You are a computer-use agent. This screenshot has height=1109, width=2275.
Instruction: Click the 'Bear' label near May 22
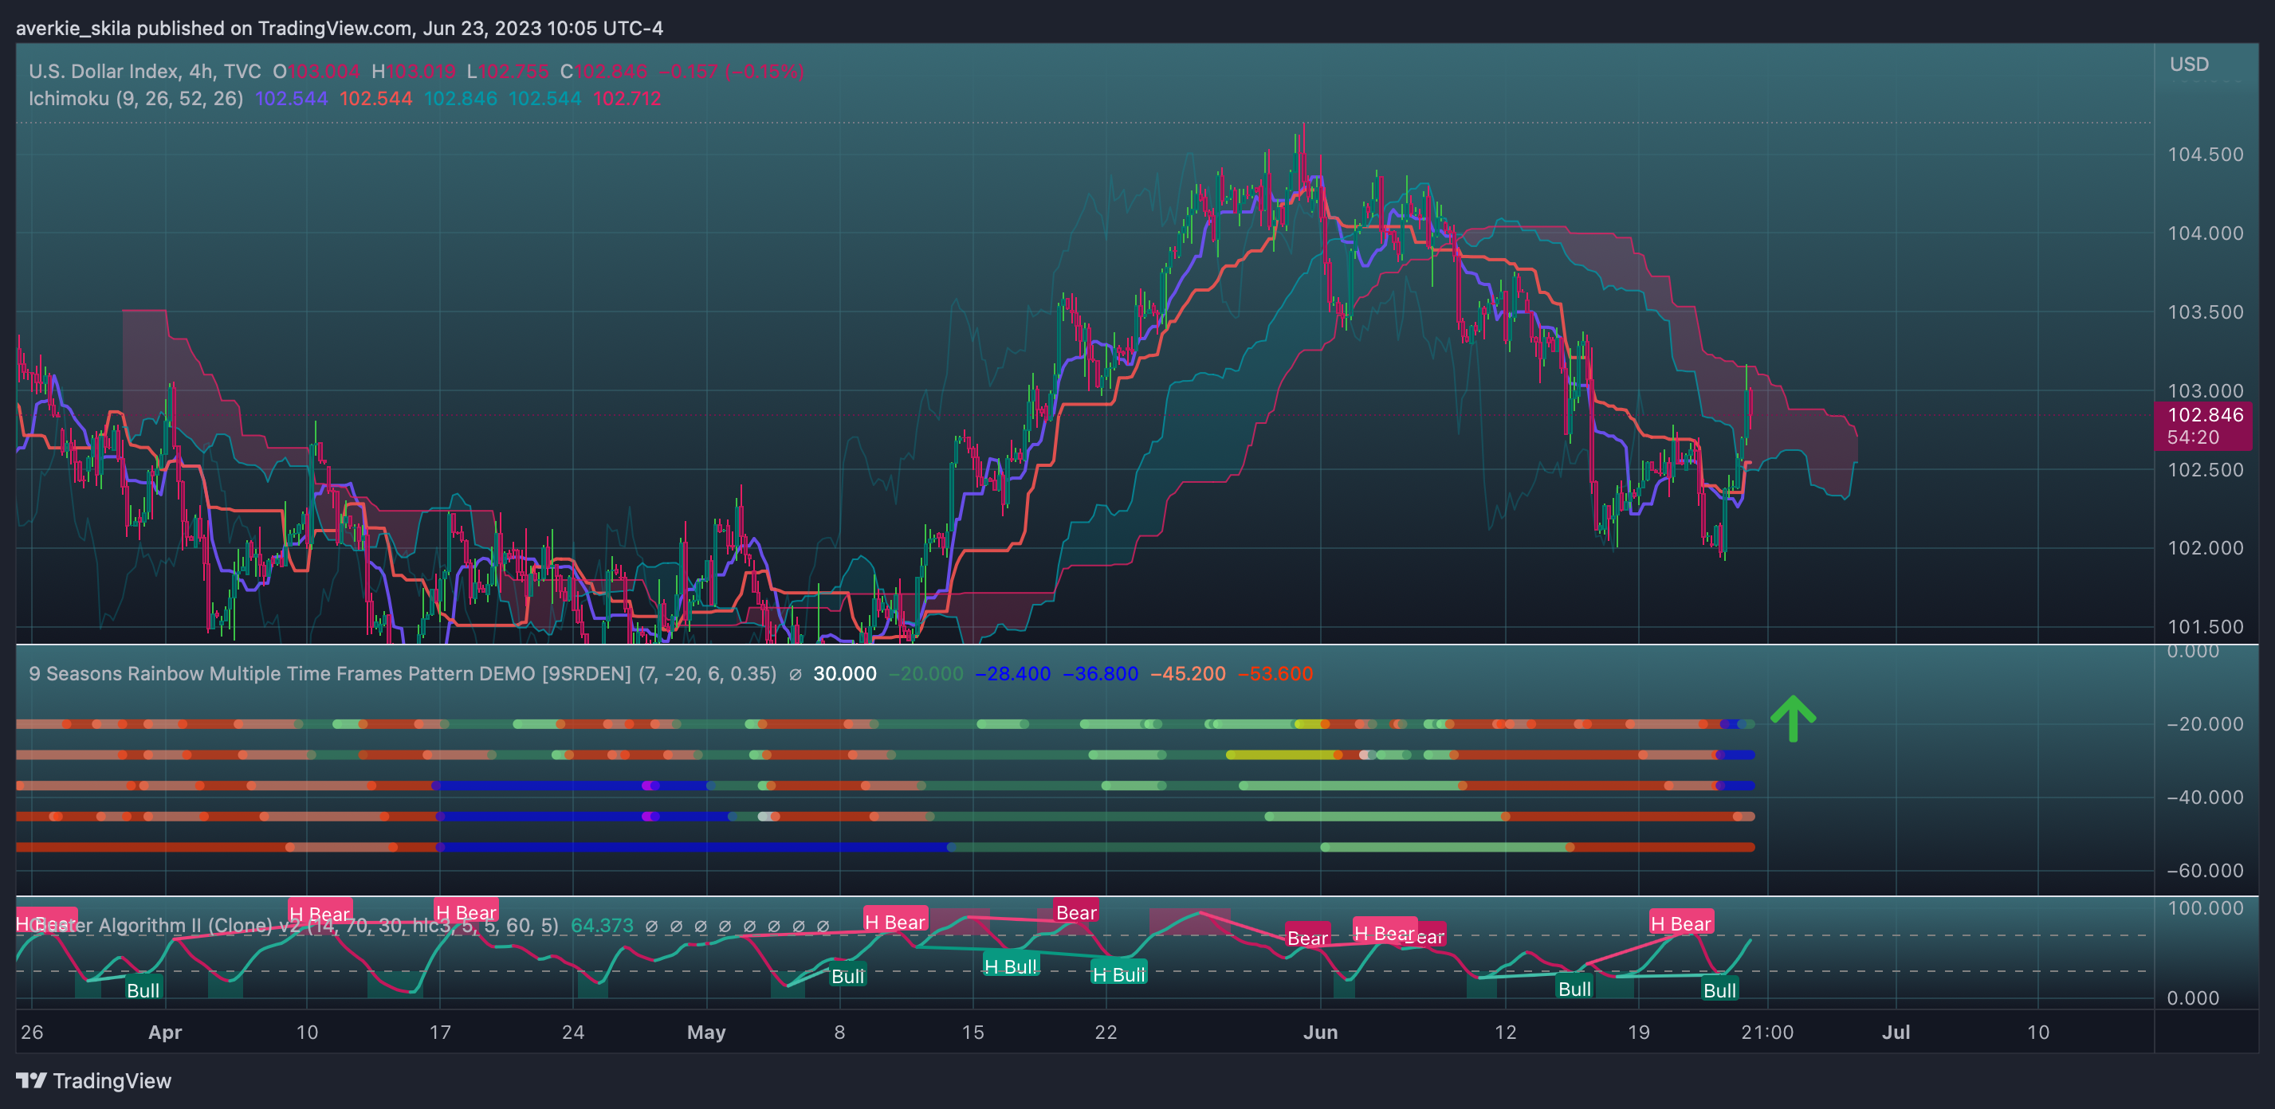(x=1077, y=912)
